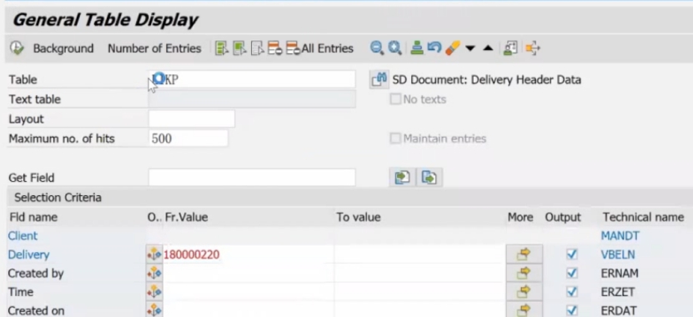Screen dimensions: 693x317
Task: Open selection option icon for Time row
Action: click(x=154, y=292)
